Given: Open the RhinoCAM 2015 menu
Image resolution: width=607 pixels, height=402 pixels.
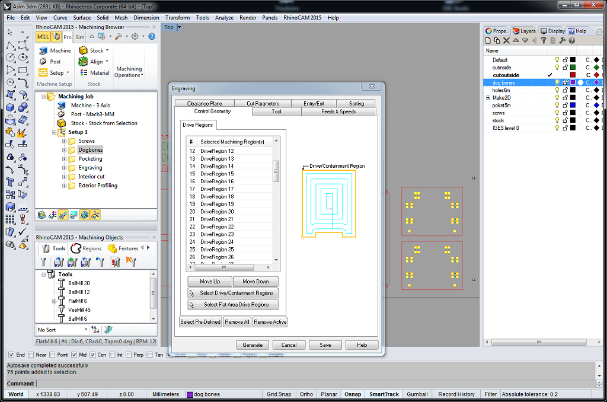Looking at the screenshot, I should click(x=302, y=17).
